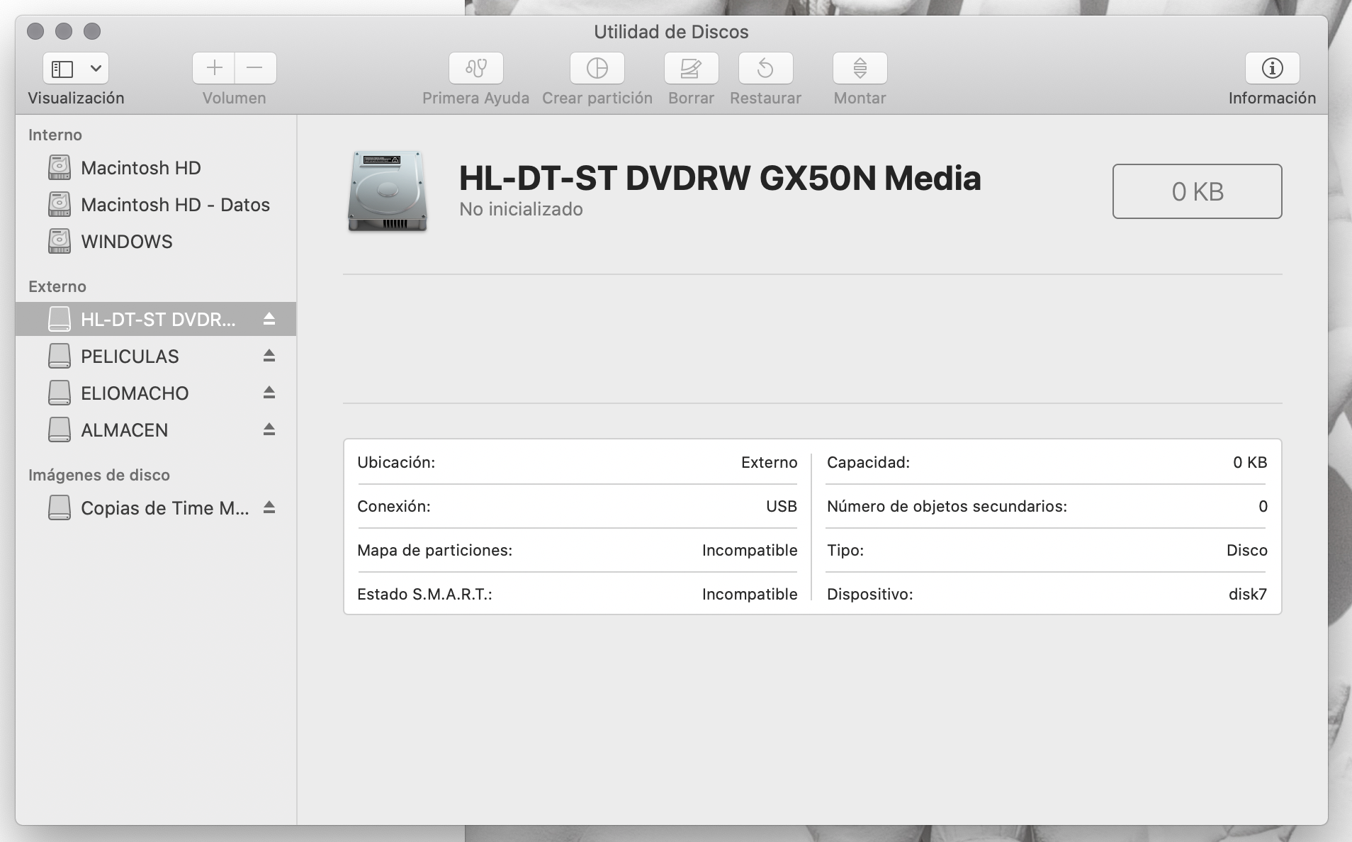Click the add volume plus button
1352x842 pixels.
tap(214, 68)
